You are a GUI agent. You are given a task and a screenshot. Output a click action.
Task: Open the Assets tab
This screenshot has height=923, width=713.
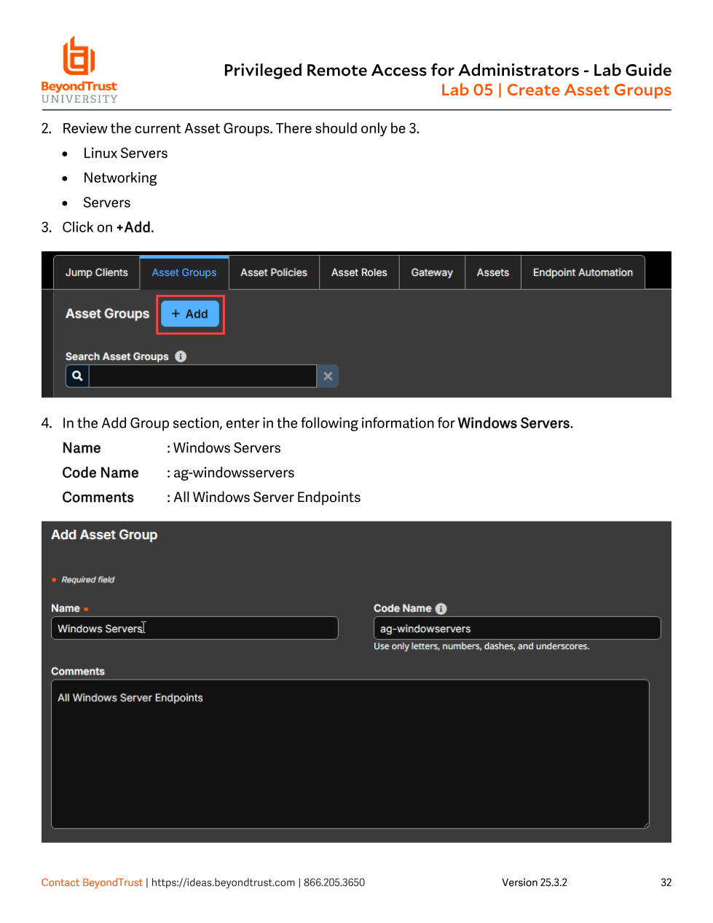click(493, 272)
